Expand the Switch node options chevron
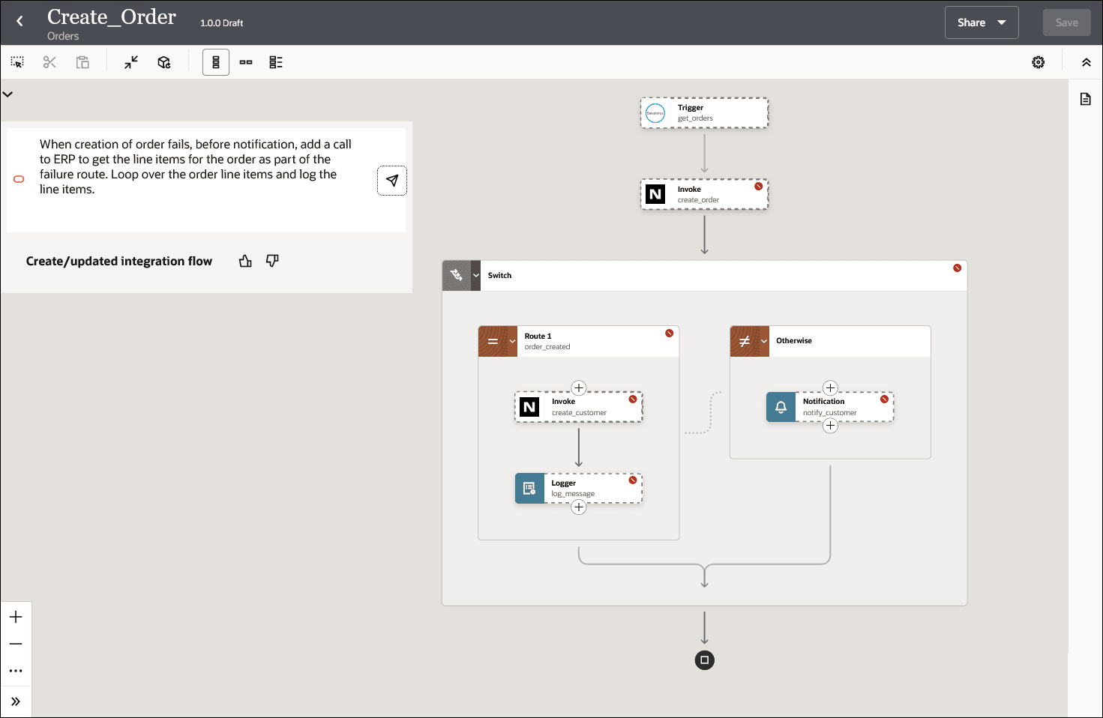 pyautogui.click(x=478, y=275)
